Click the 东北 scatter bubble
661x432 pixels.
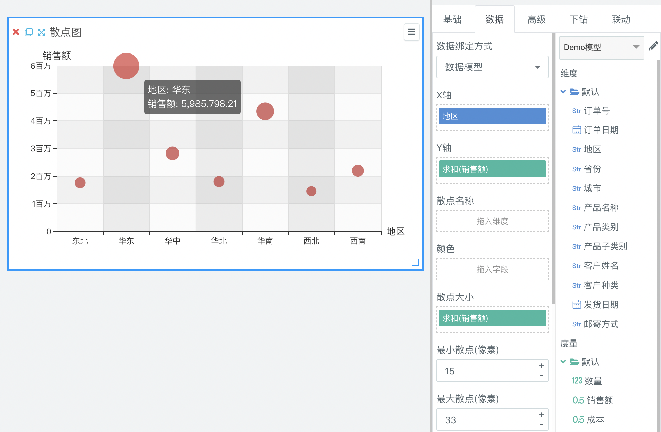80,183
